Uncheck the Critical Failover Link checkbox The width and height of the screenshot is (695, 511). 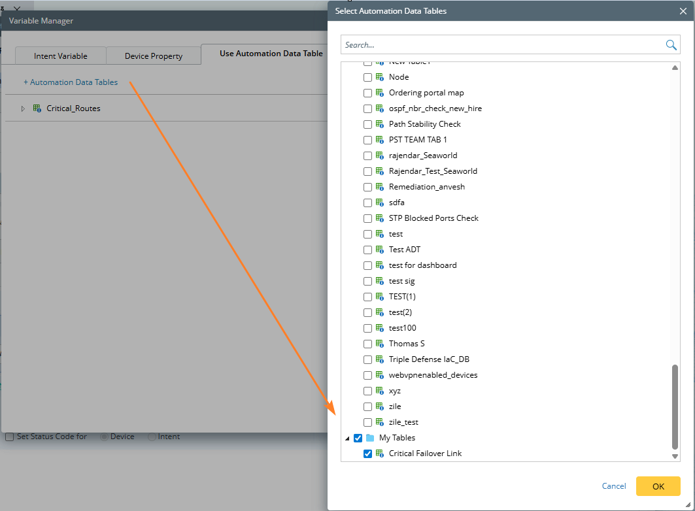(367, 454)
